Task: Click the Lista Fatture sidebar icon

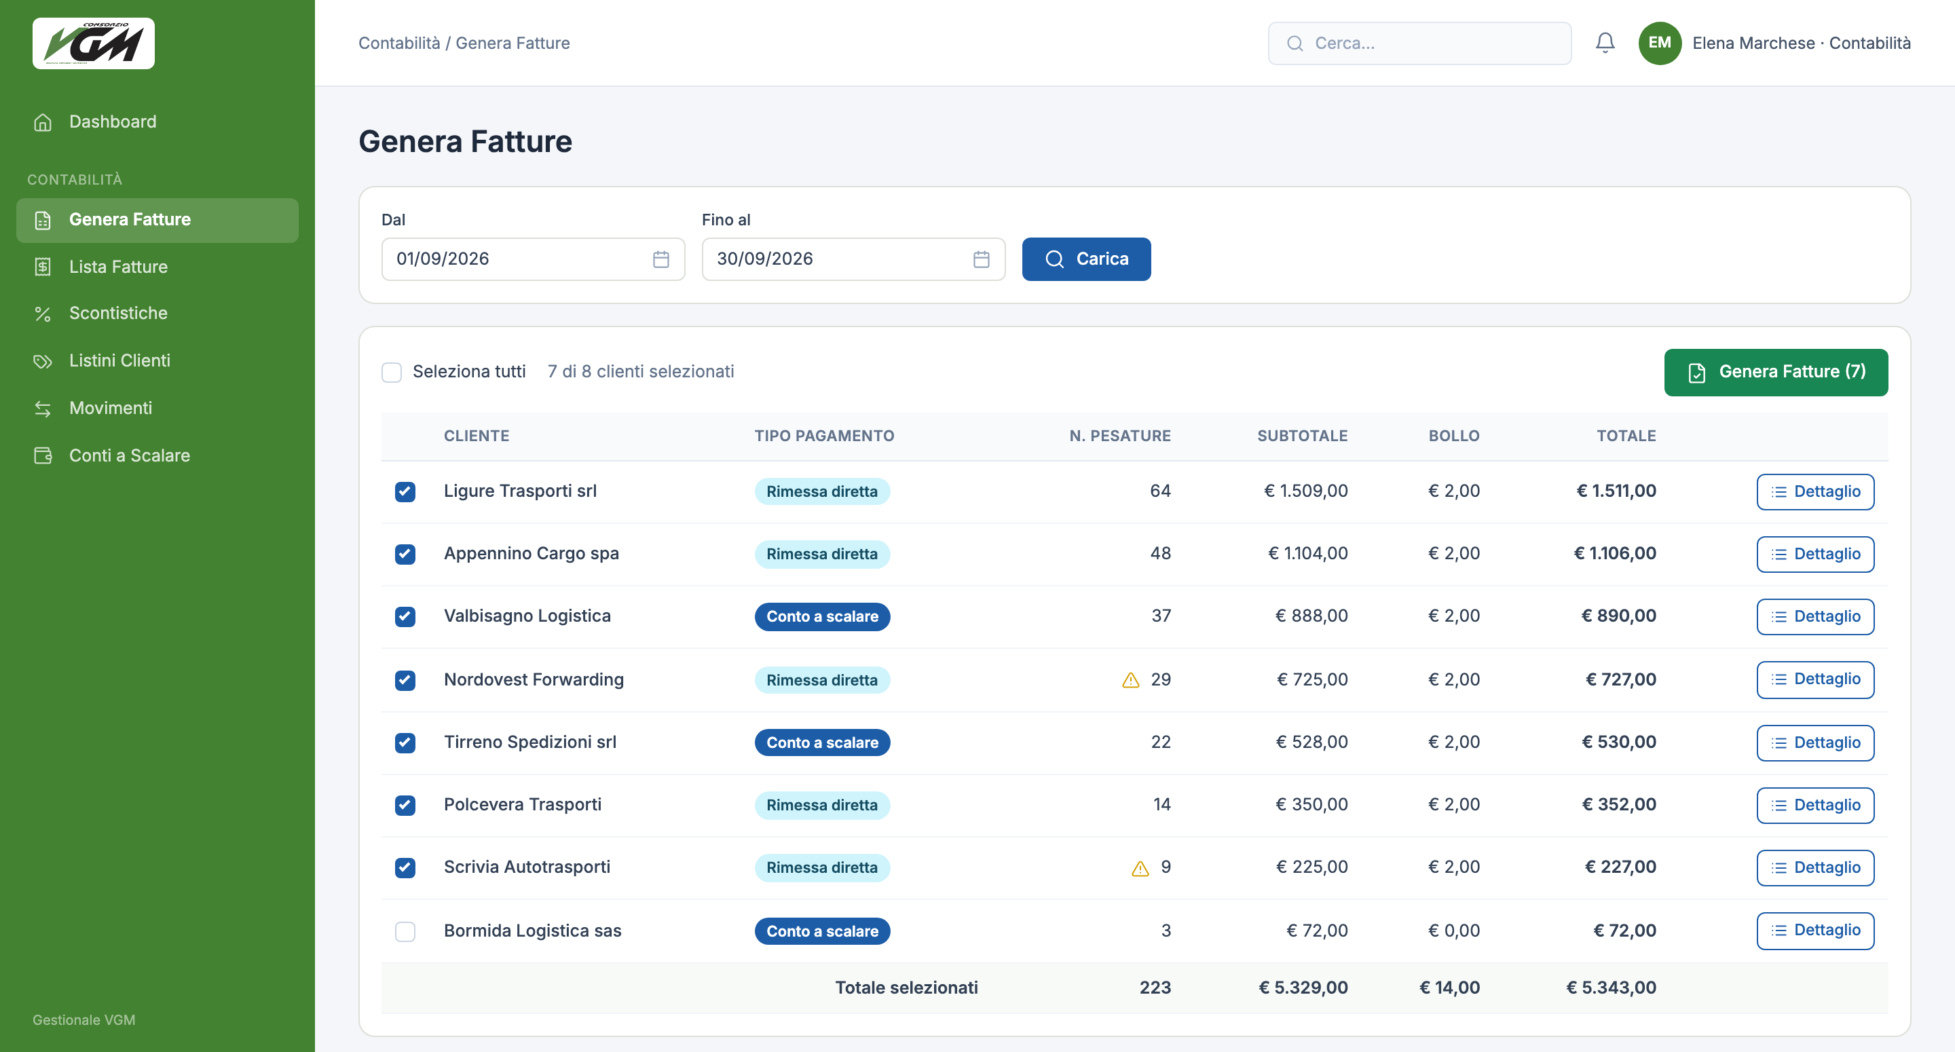Action: tap(43, 267)
